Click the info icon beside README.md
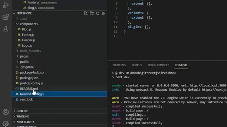Screen dimensions: 227x127 (17, 89)
